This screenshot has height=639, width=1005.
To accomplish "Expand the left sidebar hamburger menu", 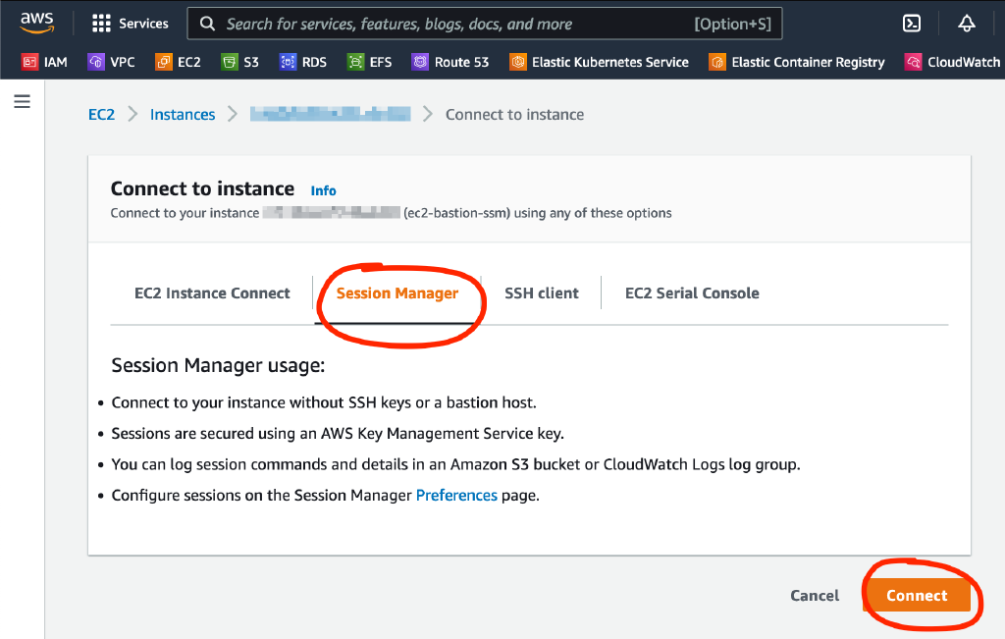I will pyautogui.click(x=22, y=101).
